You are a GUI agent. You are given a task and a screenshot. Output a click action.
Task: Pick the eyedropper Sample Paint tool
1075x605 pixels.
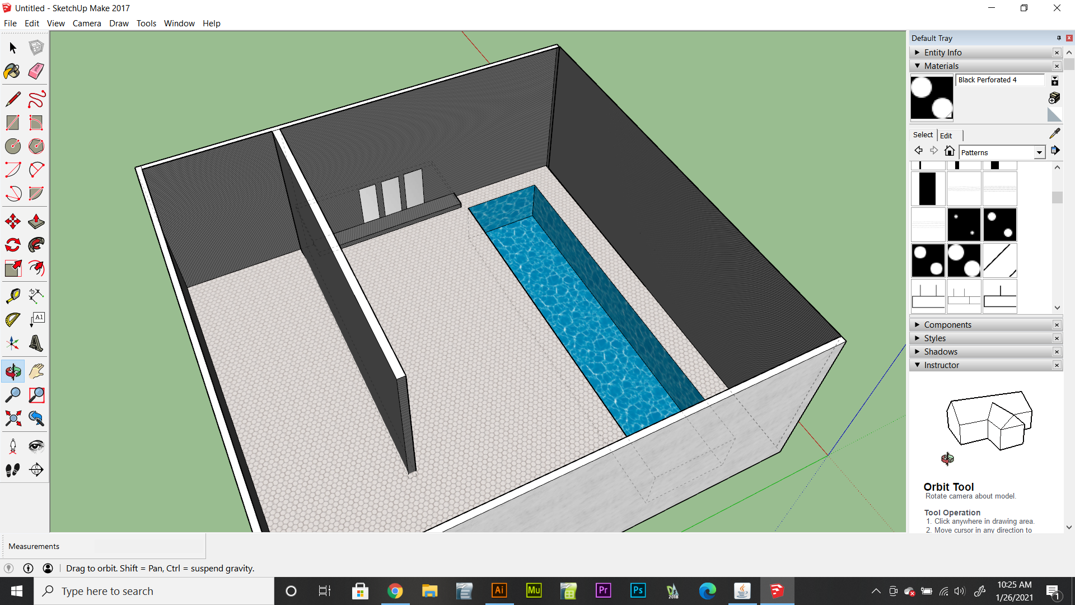click(1054, 133)
